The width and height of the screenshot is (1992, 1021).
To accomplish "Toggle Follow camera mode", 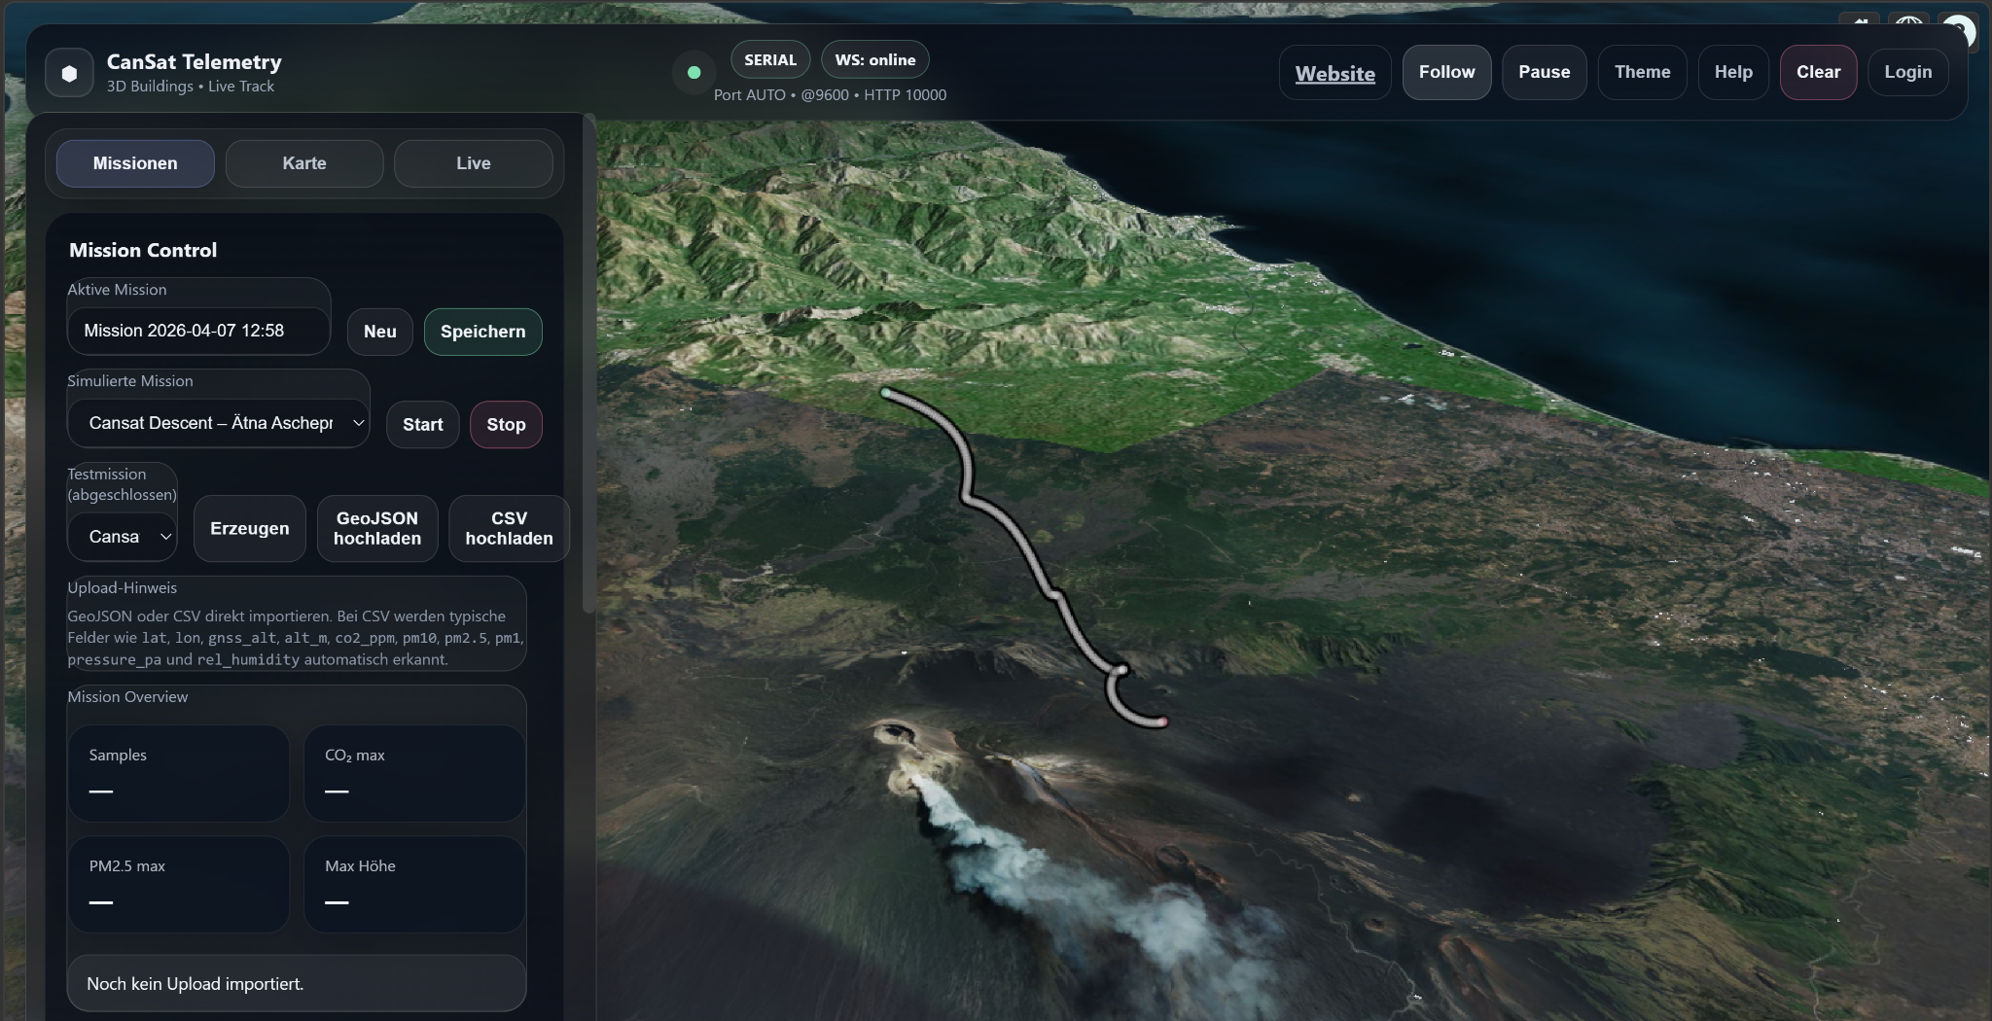I will click(1446, 72).
